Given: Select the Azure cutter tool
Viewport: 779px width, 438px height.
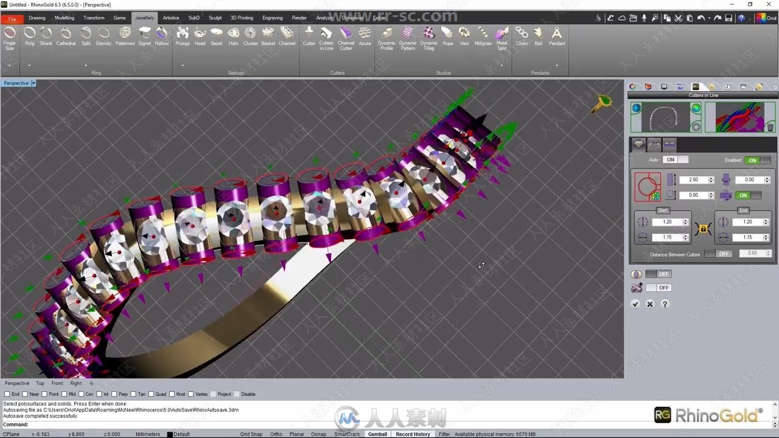Looking at the screenshot, I should 365,36.
